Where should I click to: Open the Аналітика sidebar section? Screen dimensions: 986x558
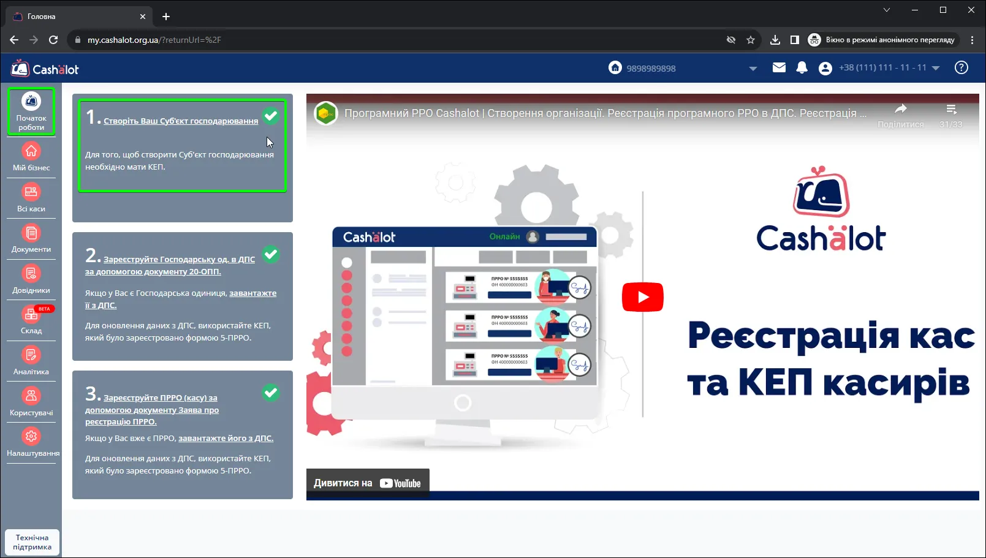pyautogui.click(x=31, y=361)
